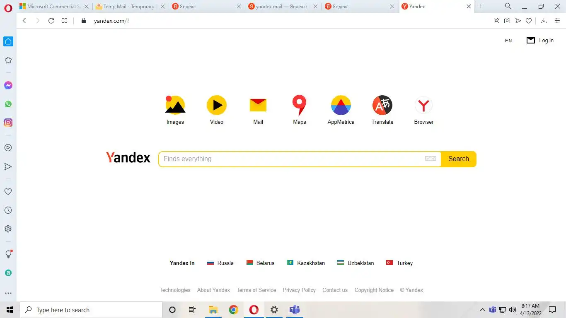This screenshot has width=566, height=318.
Task: Open sidebar three-dots setup menu
Action: pyautogui.click(x=8, y=293)
